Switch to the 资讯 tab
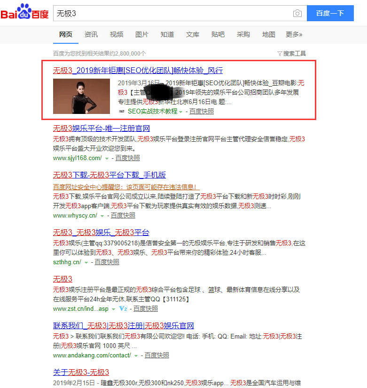367x388 pixels. click(x=91, y=34)
